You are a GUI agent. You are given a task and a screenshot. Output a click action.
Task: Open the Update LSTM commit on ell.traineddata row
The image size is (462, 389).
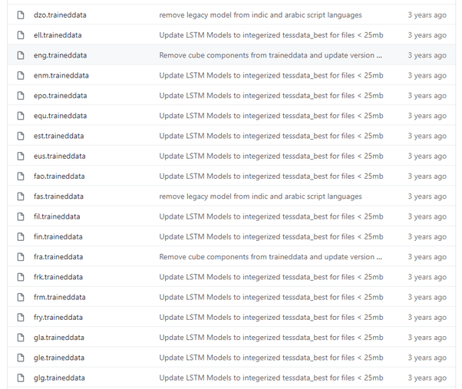(x=271, y=35)
